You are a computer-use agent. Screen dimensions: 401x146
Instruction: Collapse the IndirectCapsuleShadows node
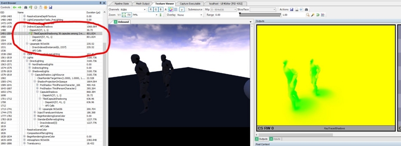(x=24, y=26)
